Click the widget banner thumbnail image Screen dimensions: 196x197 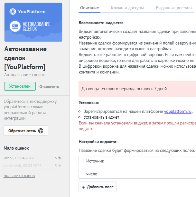pyautogui.click(x=33, y=22)
